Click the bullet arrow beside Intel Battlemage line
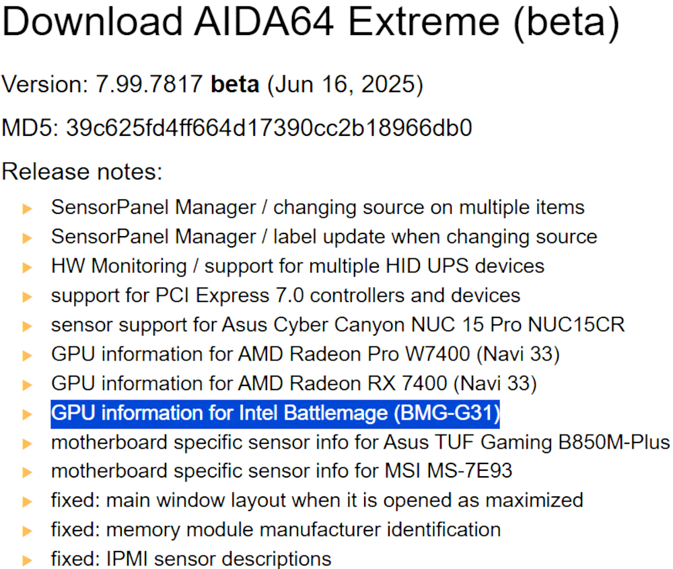 click(27, 414)
